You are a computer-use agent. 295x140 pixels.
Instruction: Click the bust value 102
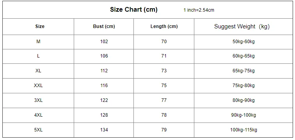(x=104, y=42)
